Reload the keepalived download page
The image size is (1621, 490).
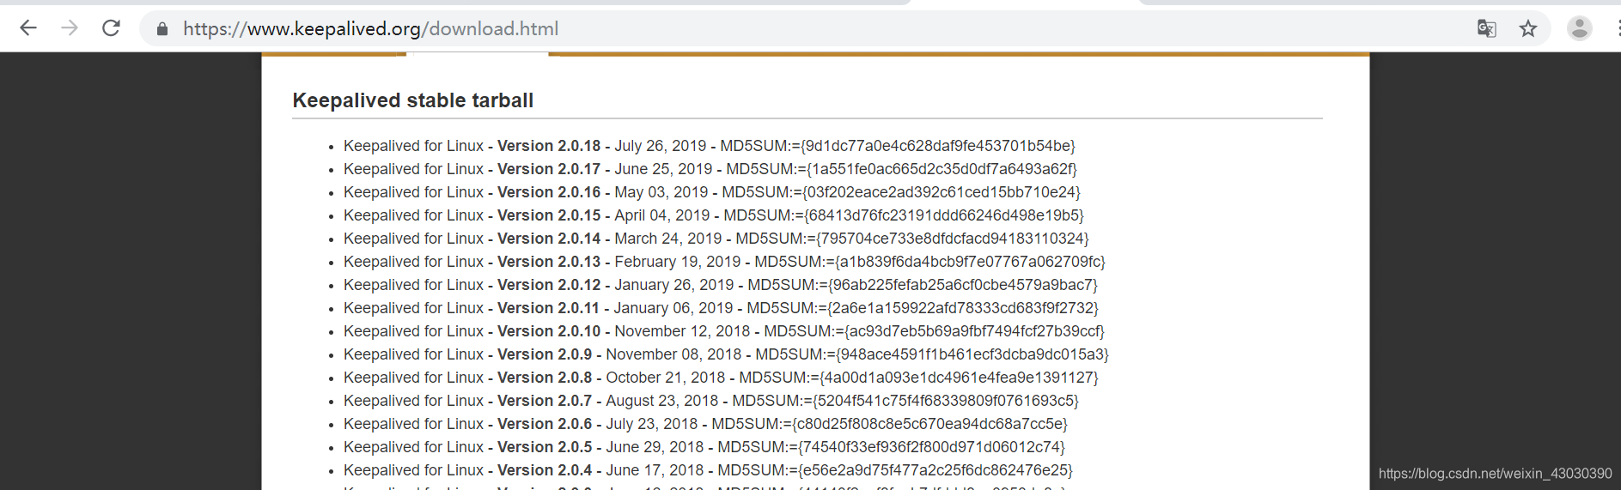pos(111,28)
